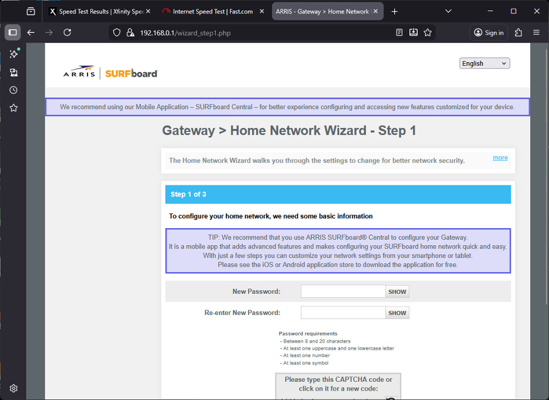Viewport: 549px width, 400px height.
Task: Open the Firefox View tab list icon
Action: [x=31, y=12]
